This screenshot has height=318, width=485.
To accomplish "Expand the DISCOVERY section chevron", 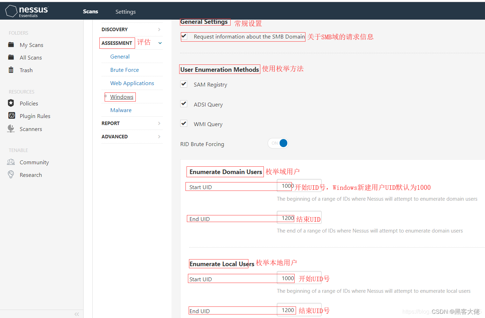I will click(159, 29).
